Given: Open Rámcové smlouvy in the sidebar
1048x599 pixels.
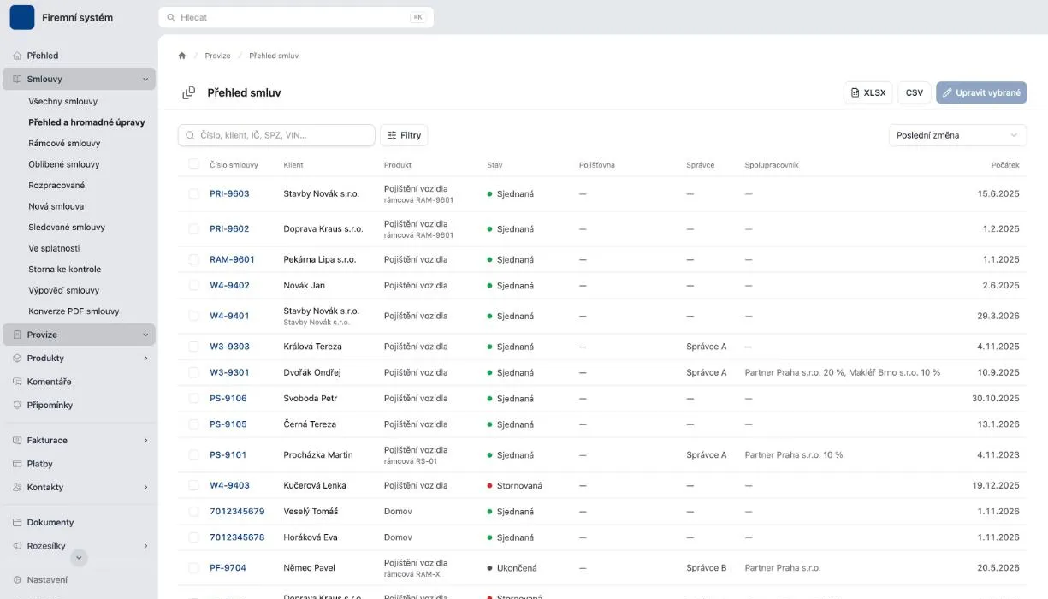Looking at the screenshot, I should (64, 143).
